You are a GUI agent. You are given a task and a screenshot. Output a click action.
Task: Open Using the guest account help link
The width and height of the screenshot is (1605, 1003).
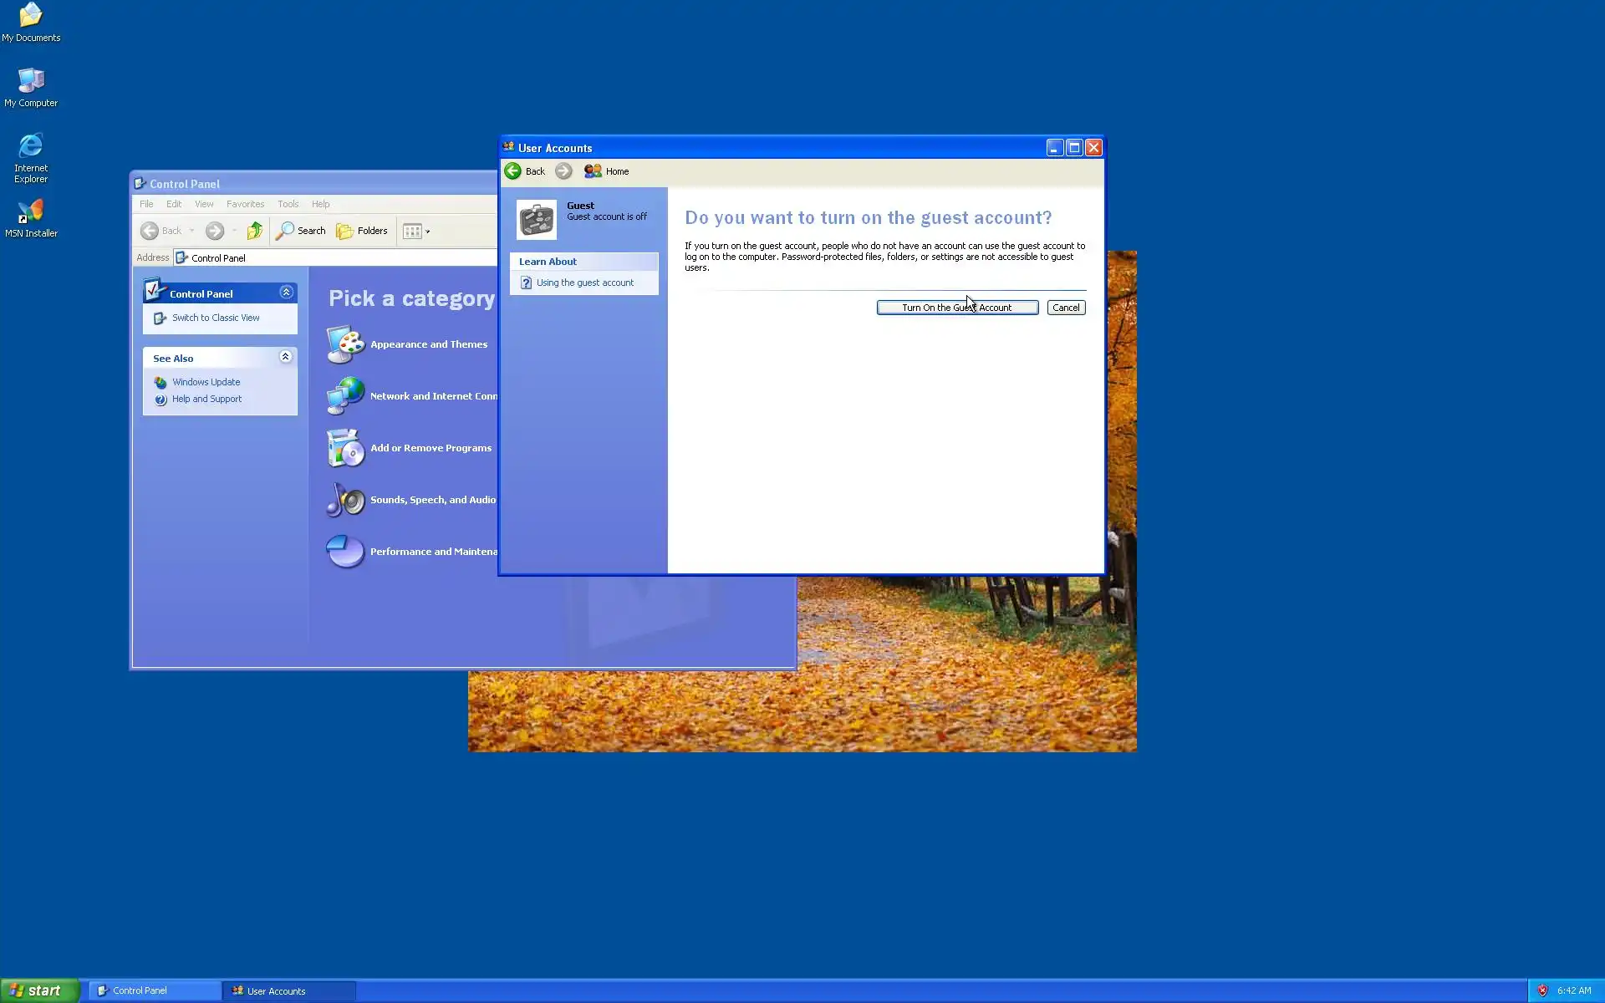(x=584, y=283)
